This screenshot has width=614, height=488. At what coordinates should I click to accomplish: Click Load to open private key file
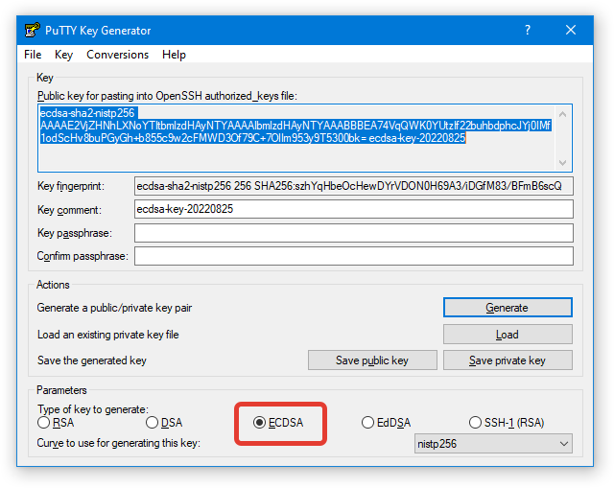tap(507, 335)
